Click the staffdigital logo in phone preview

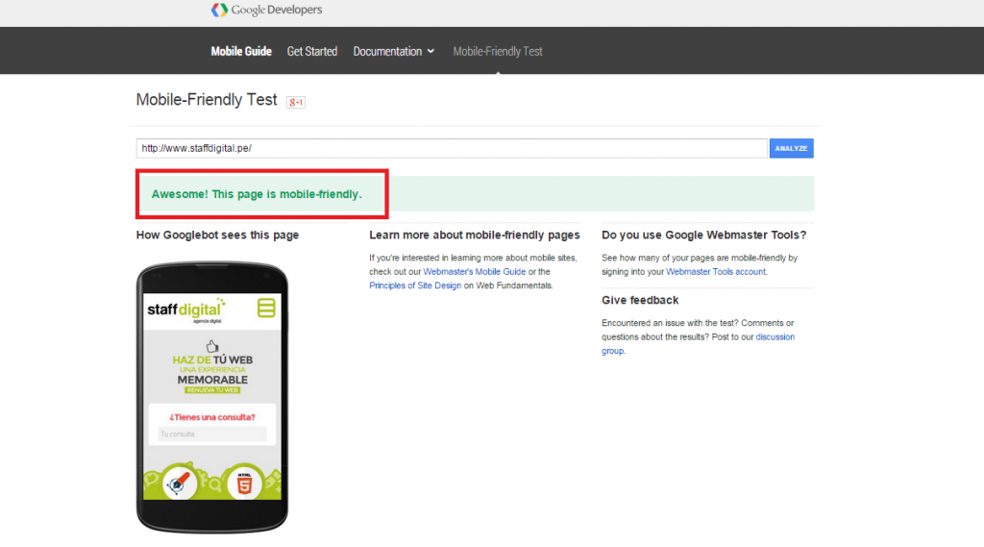point(185,311)
